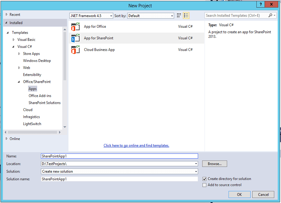Click the OK button
The width and height of the screenshot is (281, 203).
[x=240, y=194]
